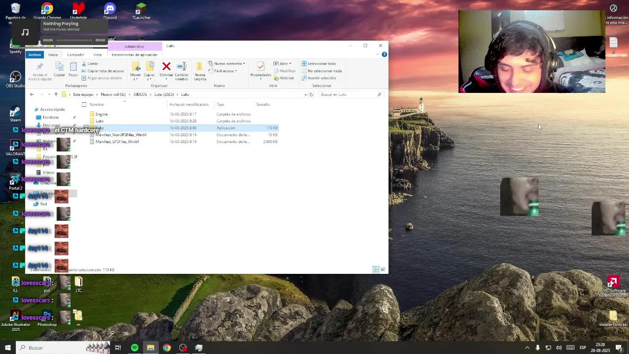Switch to the Inicio ribbon tab
This screenshot has width=629, height=354.
53,55
